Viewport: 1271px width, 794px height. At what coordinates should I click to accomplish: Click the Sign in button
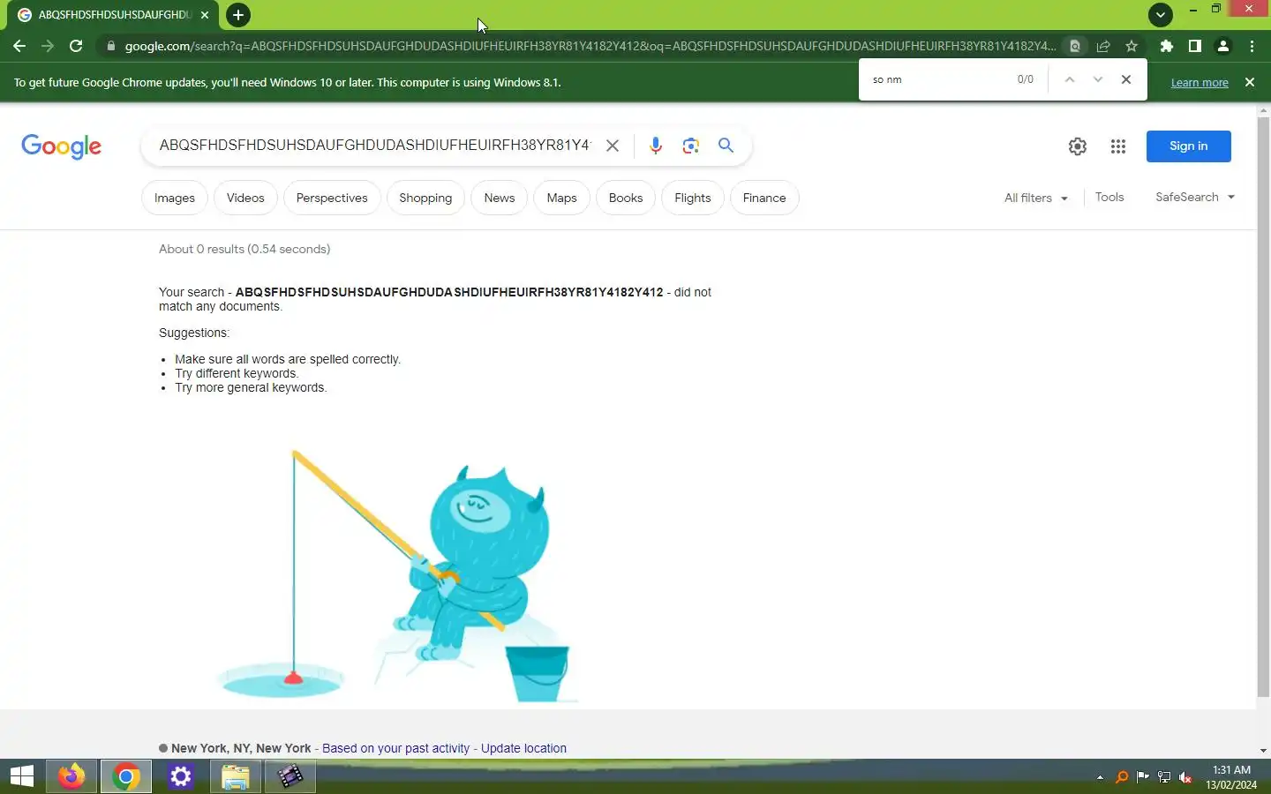coord(1189,146)
